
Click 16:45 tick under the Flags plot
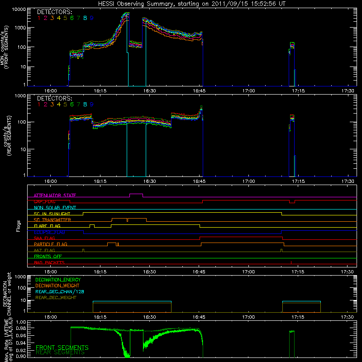tap(199, 272)
